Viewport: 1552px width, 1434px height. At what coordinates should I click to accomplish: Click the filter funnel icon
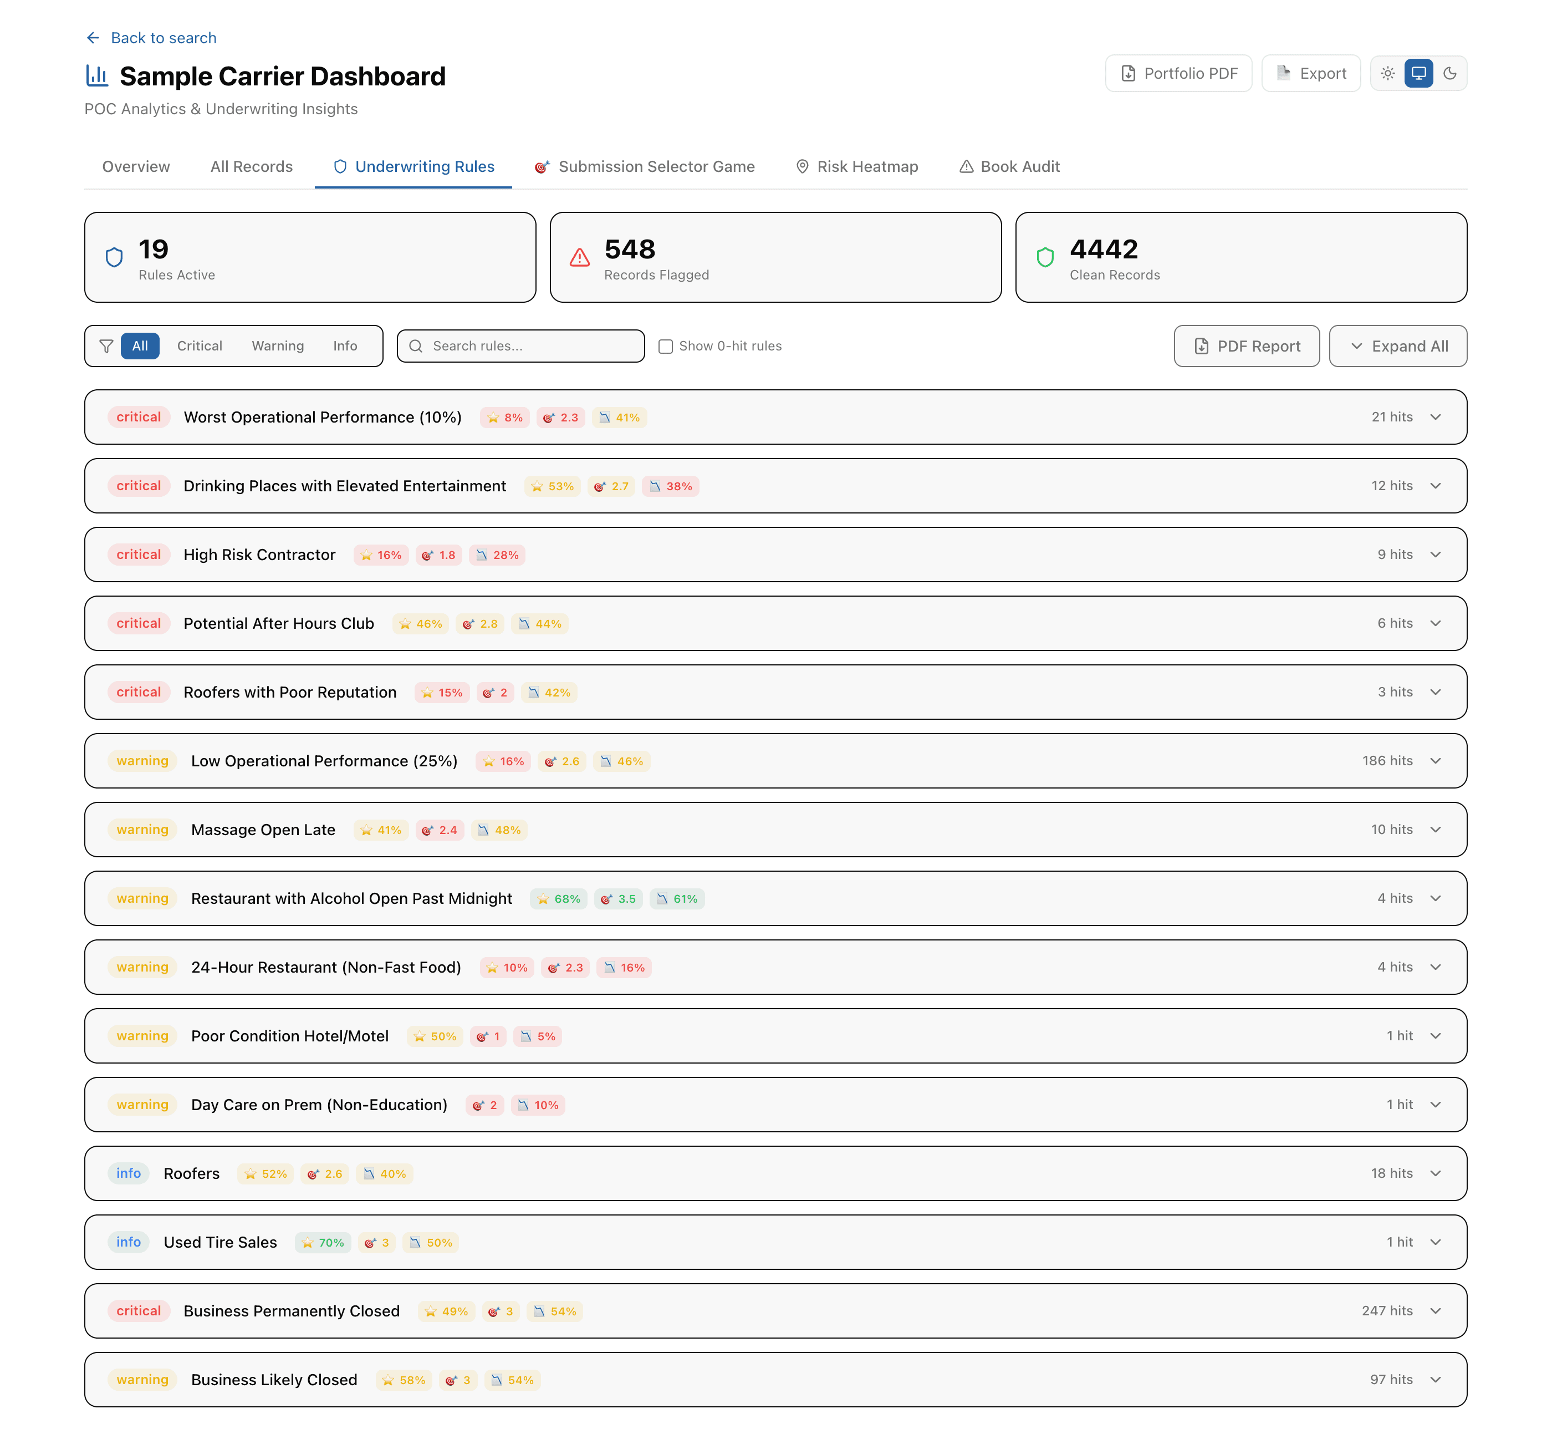[106, 346]
